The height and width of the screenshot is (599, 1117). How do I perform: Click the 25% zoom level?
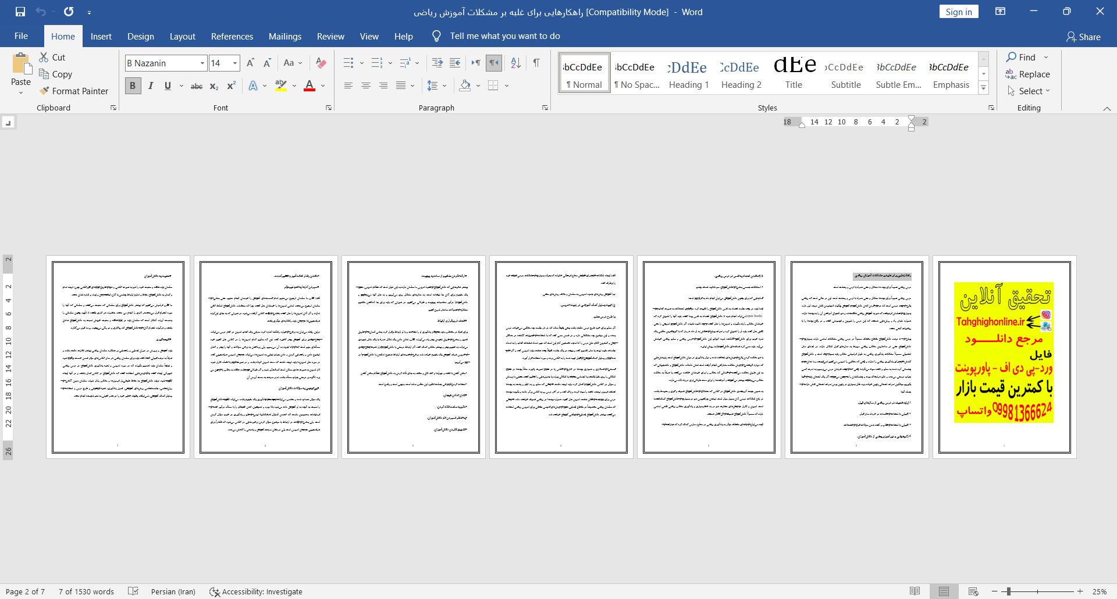click(1099, 591)
